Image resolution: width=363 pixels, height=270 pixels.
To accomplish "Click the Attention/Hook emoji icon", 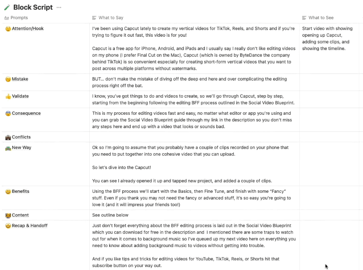I will 8,29.
